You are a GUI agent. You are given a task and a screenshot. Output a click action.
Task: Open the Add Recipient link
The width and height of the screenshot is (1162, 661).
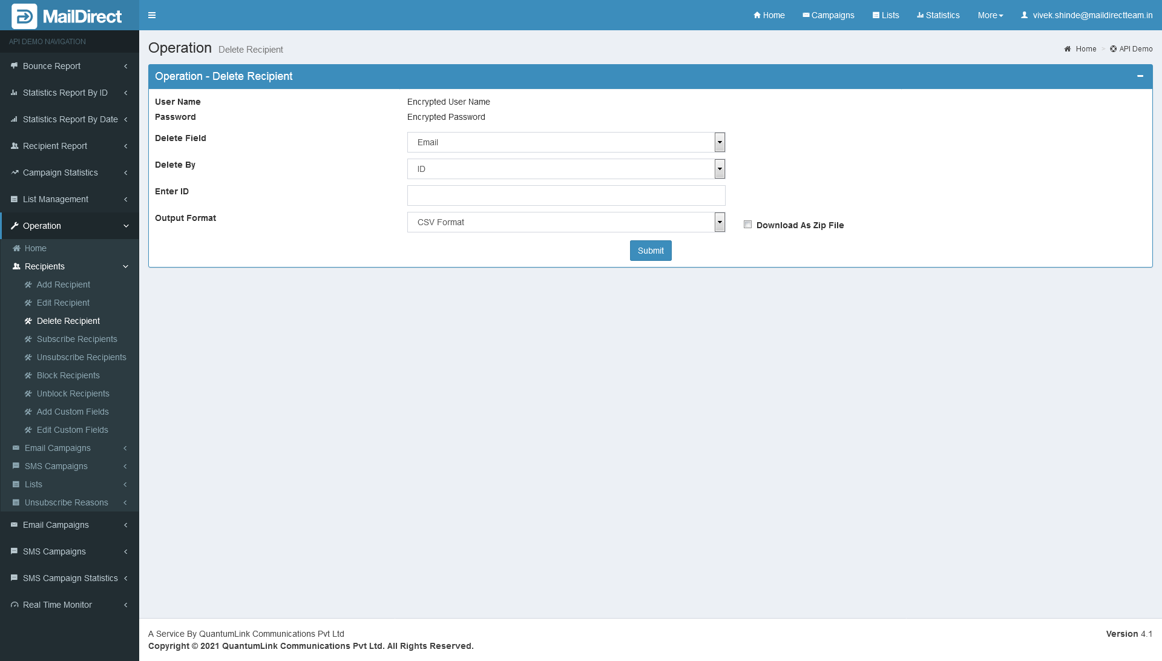point(63,284)
